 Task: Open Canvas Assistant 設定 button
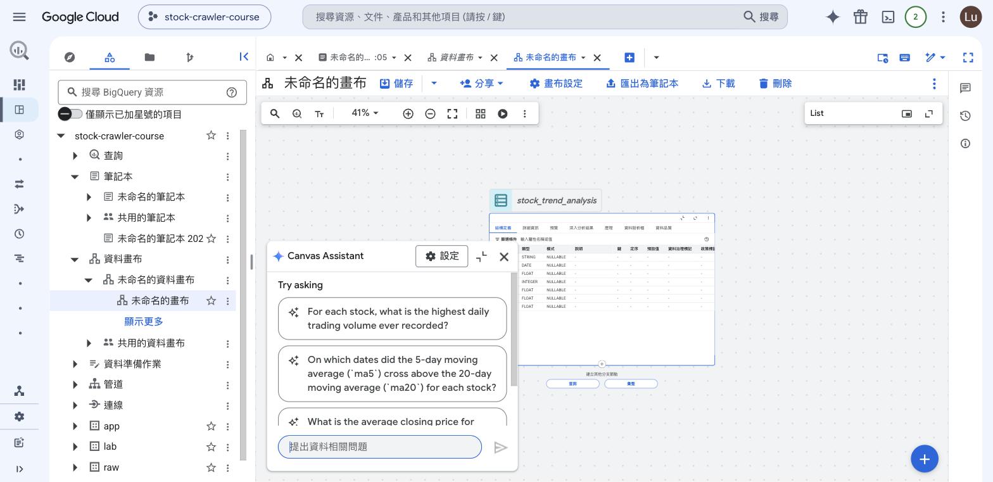442,256
